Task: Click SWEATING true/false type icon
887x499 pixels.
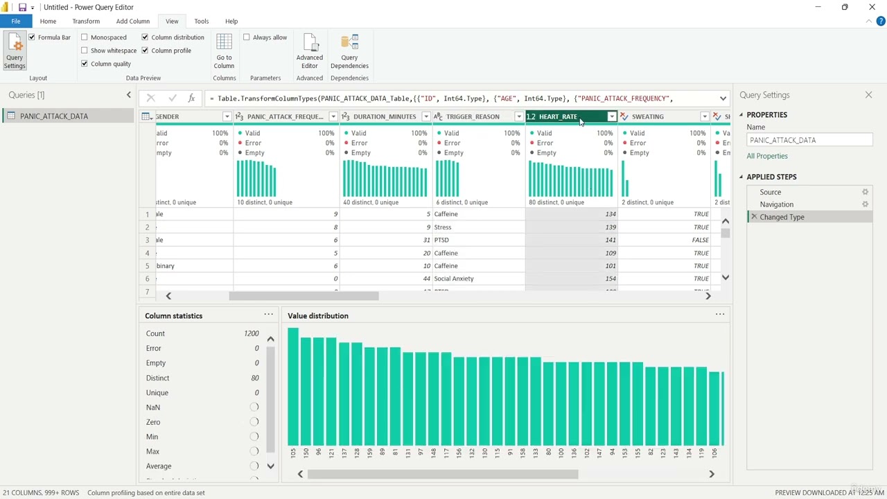Action: point(624,116)
